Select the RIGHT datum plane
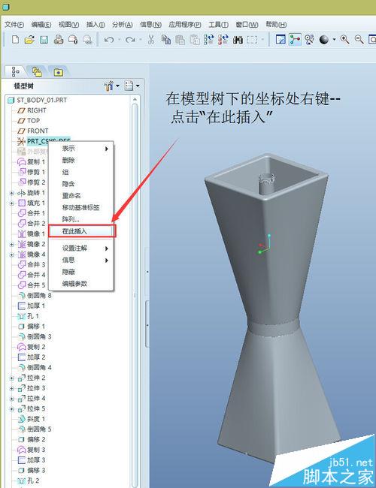The width and height of the screenshot is (376, 488). coord(37,110)
